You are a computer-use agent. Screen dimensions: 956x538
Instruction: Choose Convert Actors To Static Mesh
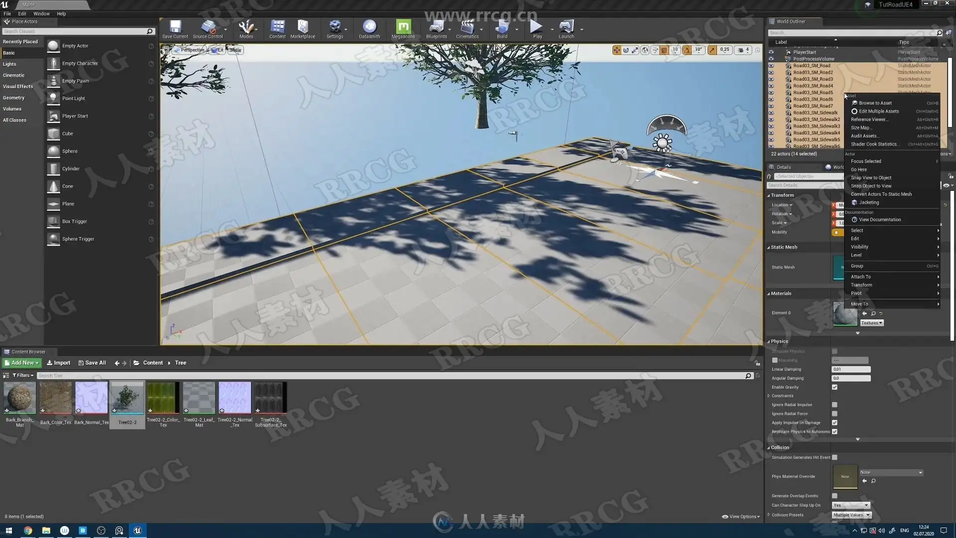tap(881, 194)
